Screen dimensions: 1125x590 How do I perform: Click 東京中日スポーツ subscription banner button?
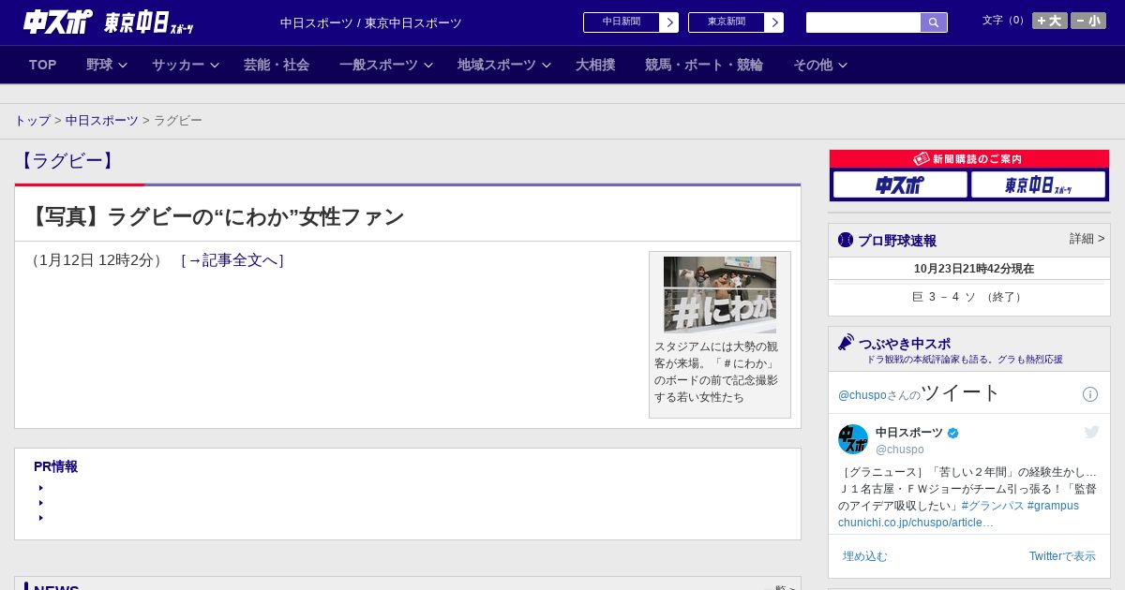pyautogui.click(x=1038, y=185)
